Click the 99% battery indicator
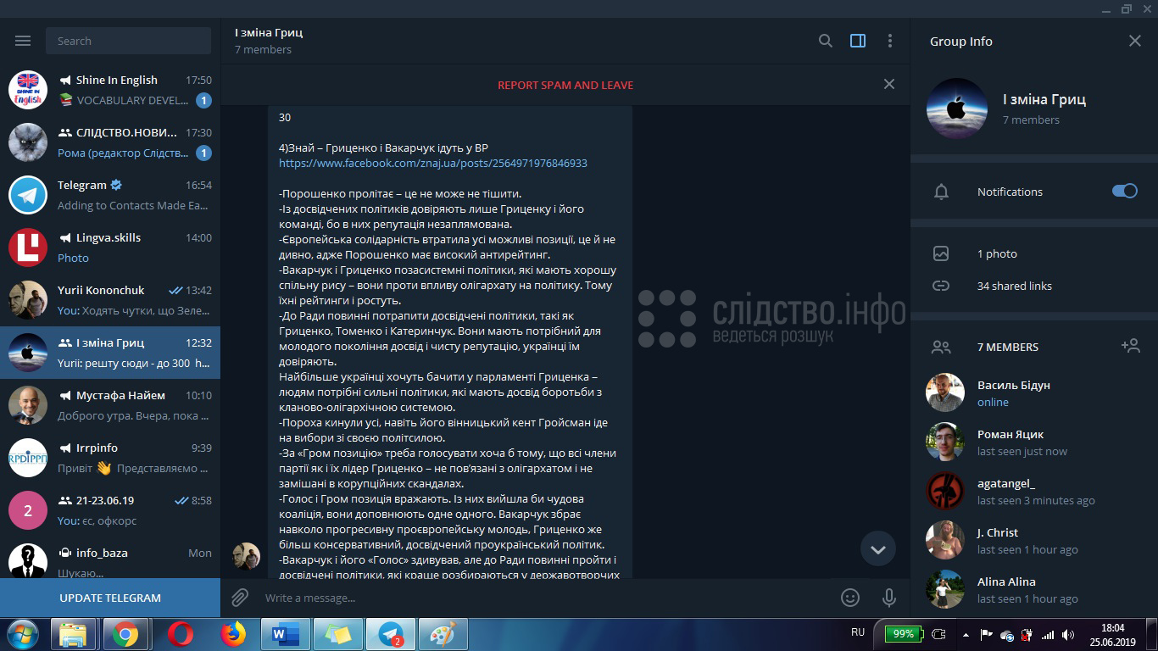The image size is (1158, 651). [x=904, y=633]
